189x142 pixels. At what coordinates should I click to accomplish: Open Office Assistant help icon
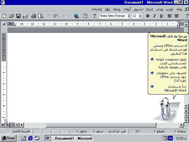click(x=85, y=16)
